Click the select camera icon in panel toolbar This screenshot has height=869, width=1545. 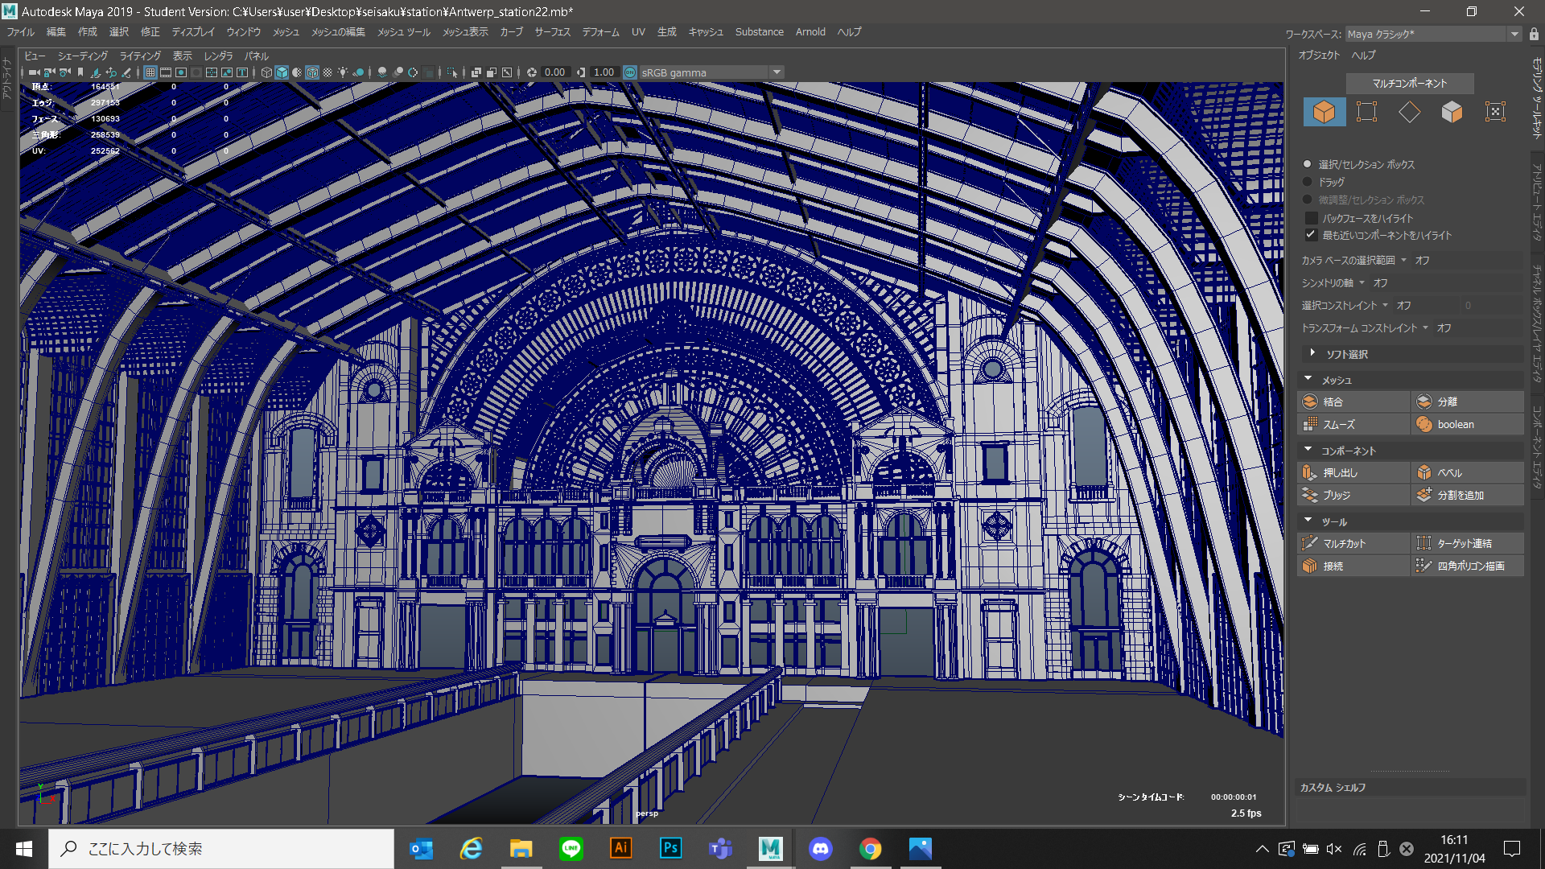point(34,72)
